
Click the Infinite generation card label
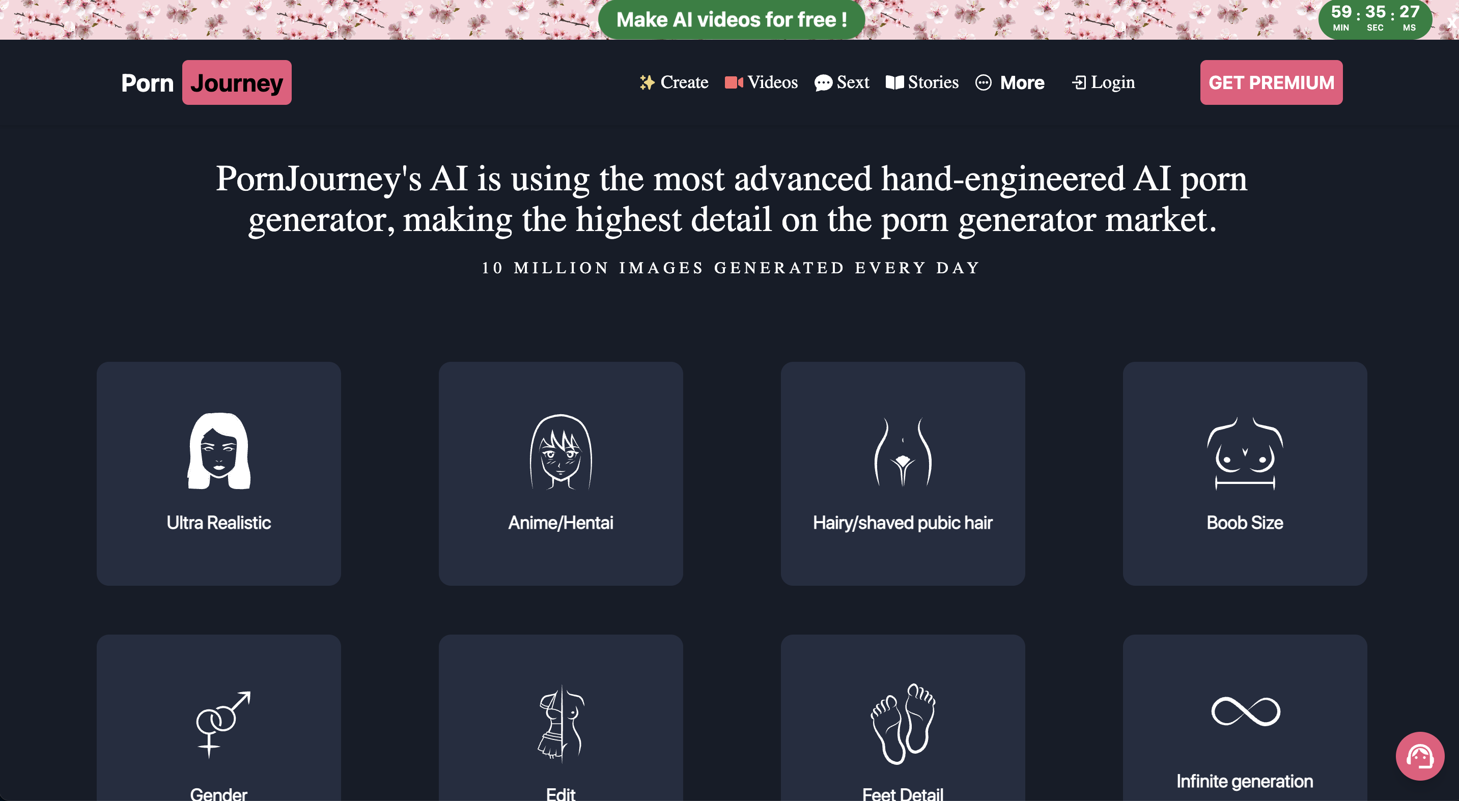(x=1245, y=781)
